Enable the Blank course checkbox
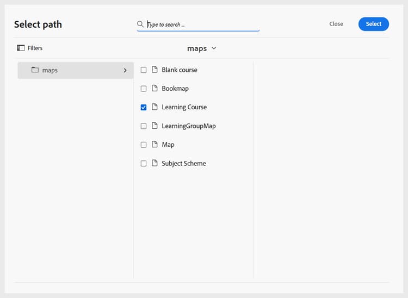The width and height of the screenshot is (408, 298). click(x=144, y=70)
